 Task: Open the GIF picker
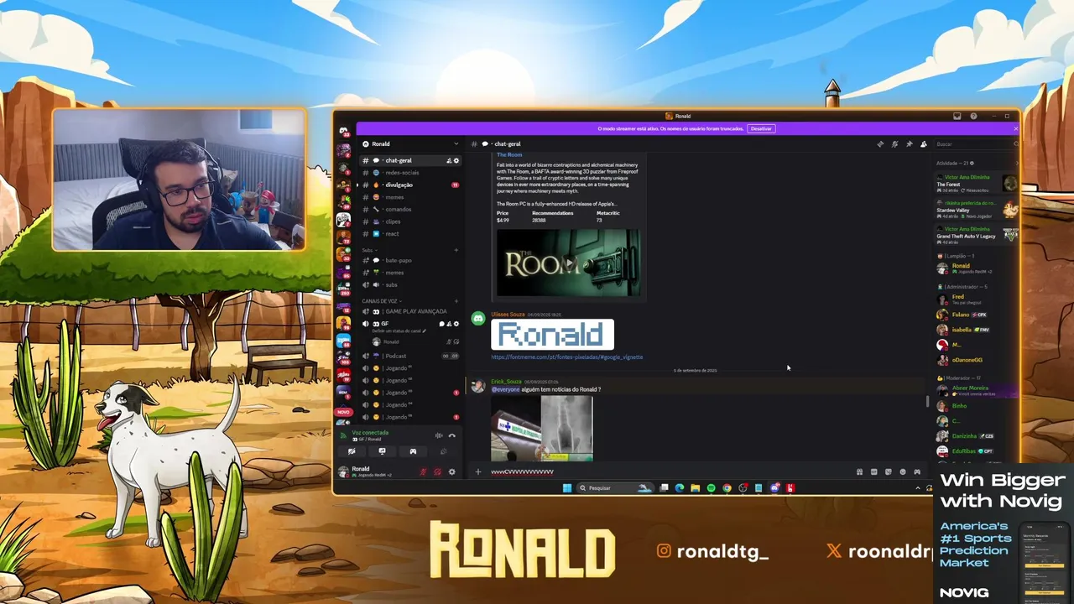click(873, 471)
